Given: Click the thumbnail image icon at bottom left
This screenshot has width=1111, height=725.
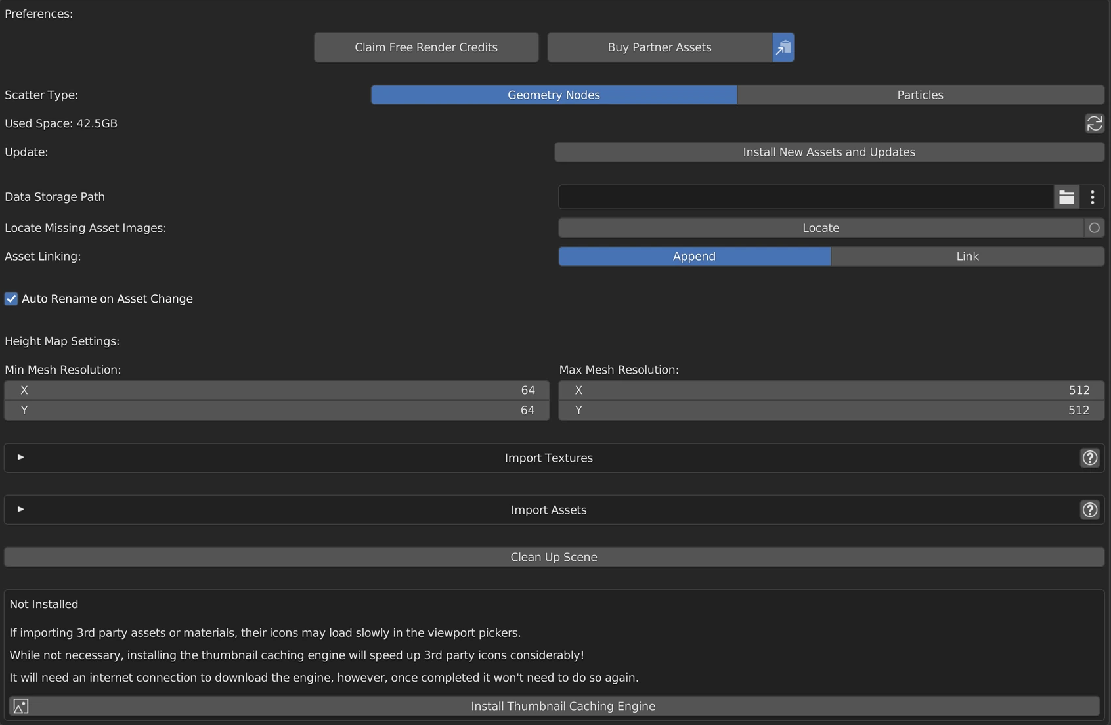Looking at the screenshot, I should point(21,706).
